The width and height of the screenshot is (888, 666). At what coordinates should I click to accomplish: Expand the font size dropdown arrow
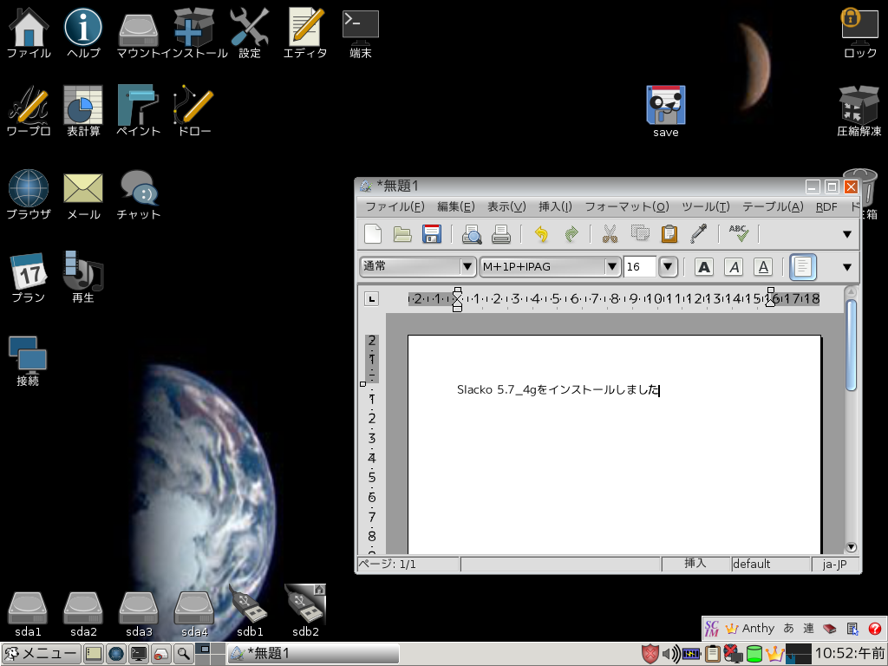pyautogui.click(x=668, y=266)
